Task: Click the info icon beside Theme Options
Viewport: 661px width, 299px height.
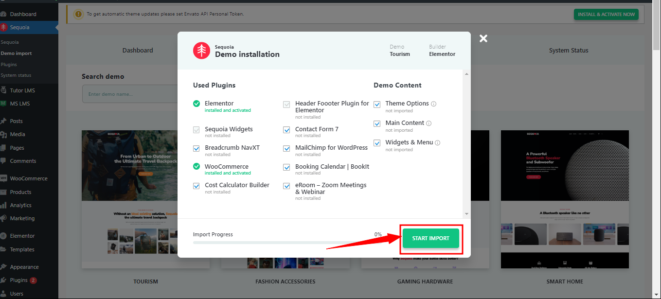Action: pos(434,104)
